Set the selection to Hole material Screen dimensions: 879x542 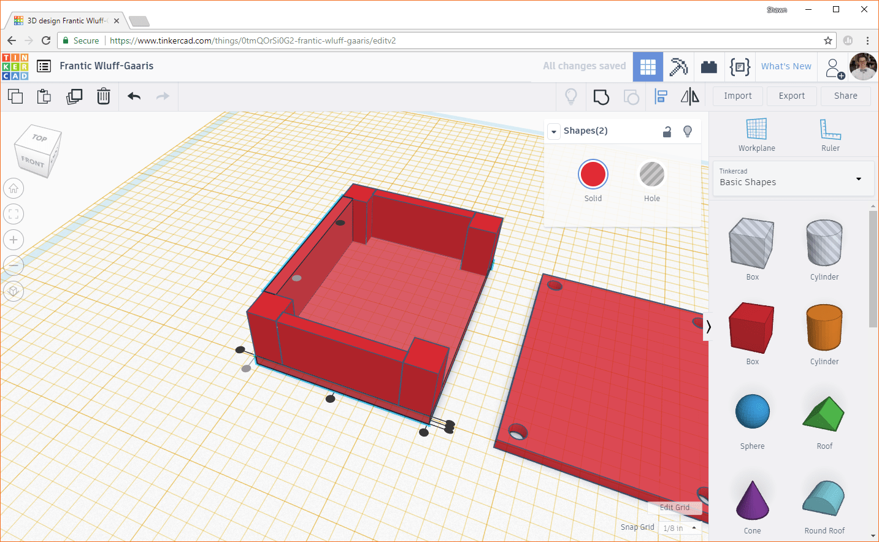[651, 174]
